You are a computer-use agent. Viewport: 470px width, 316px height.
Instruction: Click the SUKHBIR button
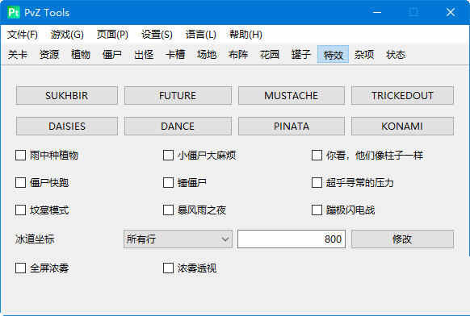pyautogui.click(x=67, y=95)
